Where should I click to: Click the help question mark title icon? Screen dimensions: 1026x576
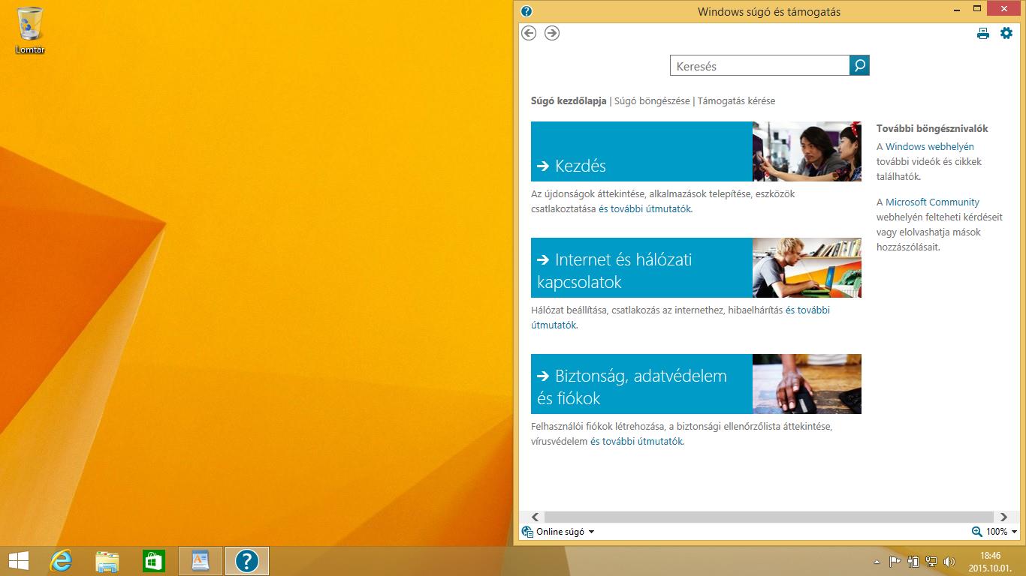(x=527, y=11)
